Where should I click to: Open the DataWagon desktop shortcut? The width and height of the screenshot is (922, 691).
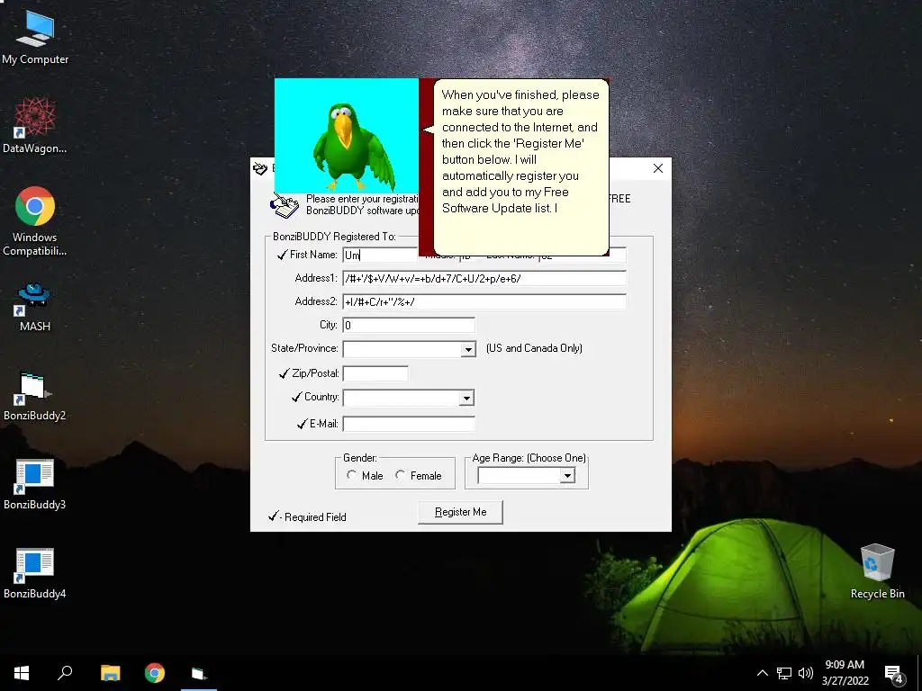35,126
